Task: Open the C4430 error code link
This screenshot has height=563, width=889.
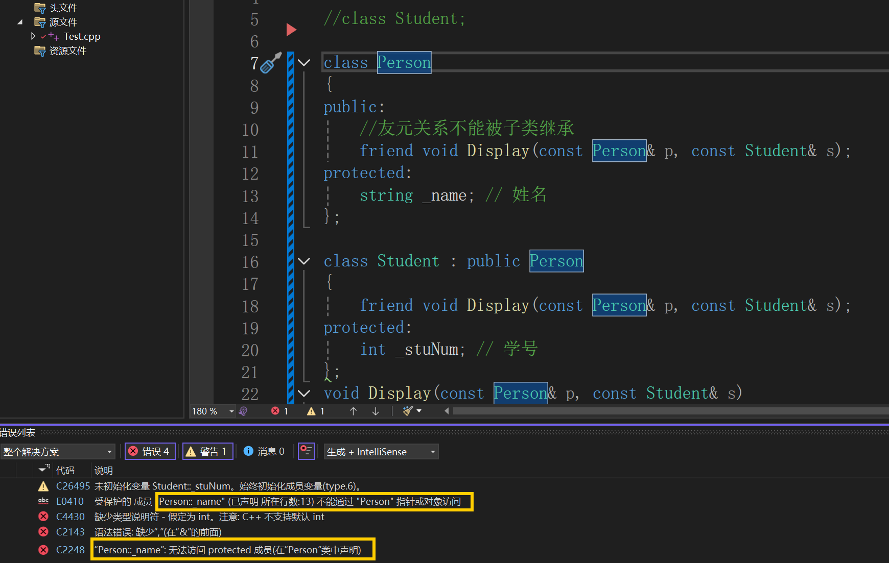Action: click(x=71, y=517)
